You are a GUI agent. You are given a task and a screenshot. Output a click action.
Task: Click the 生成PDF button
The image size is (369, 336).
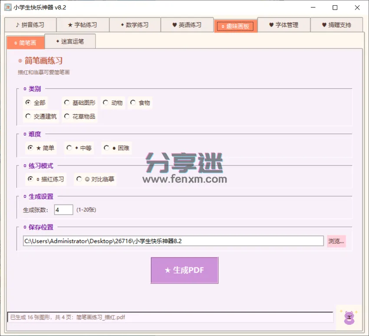click(184, 270)
